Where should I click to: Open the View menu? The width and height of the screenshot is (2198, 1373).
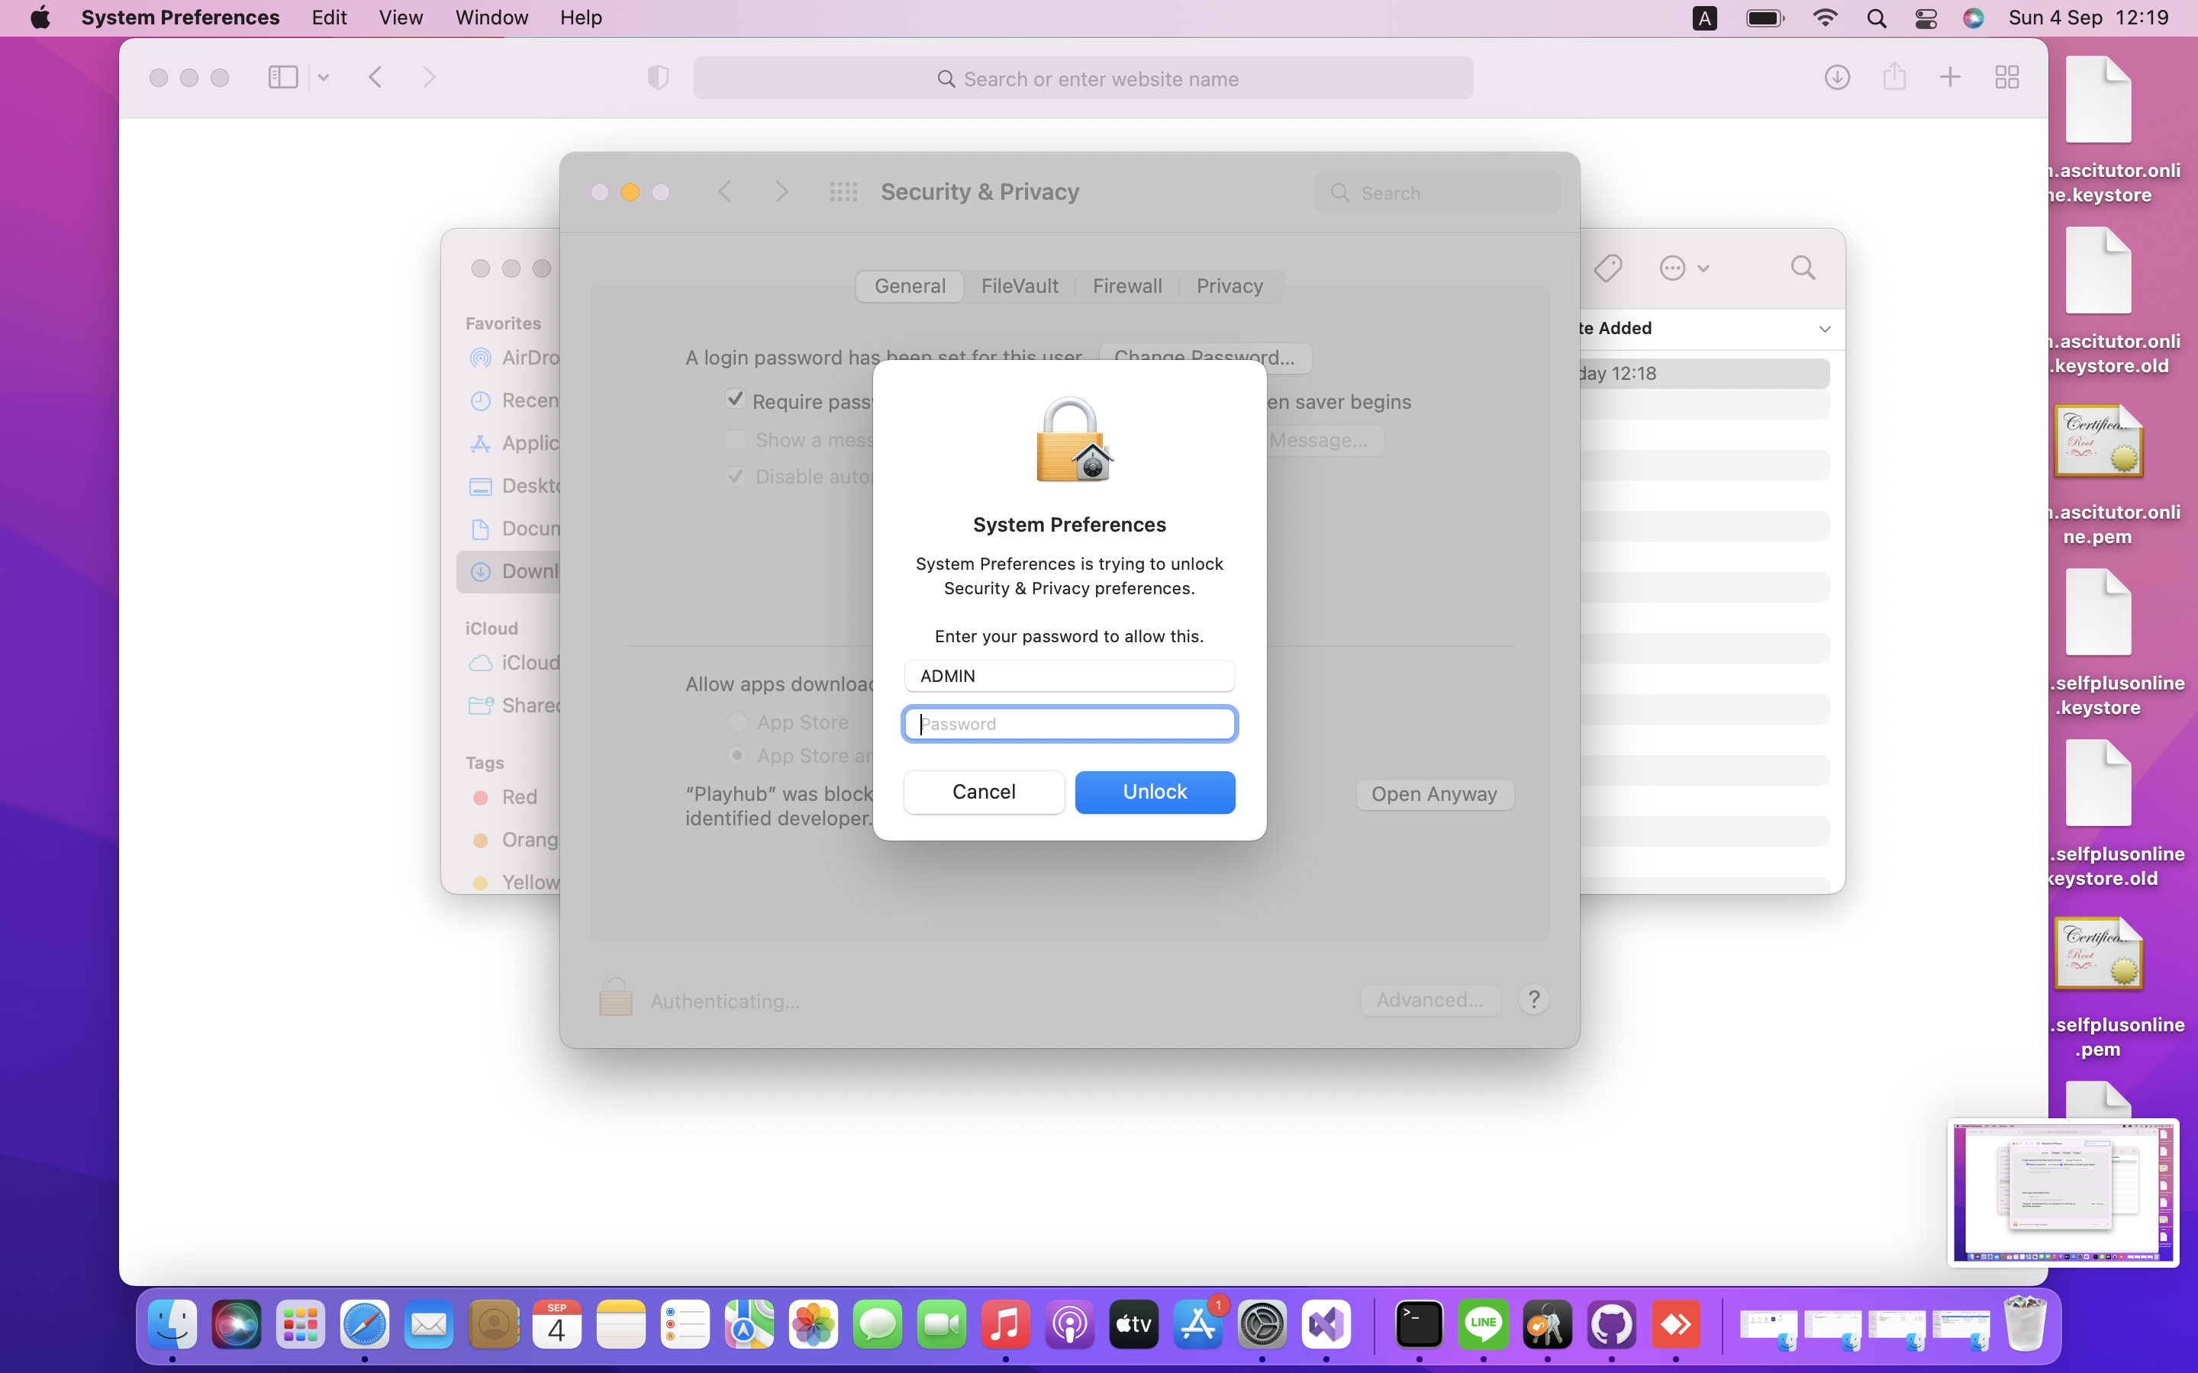click(x=401, y=18)
